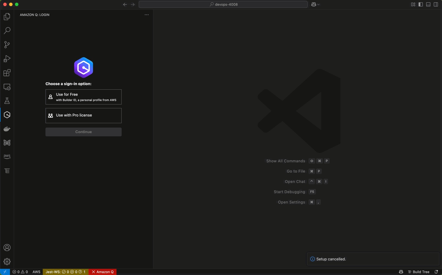Click AWS status bar item
The width and height of the screenshot is (442, 275).
36,272
